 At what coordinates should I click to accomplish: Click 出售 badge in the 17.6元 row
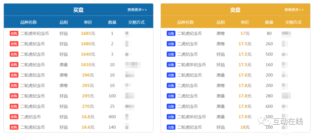(x=171, y=75)
